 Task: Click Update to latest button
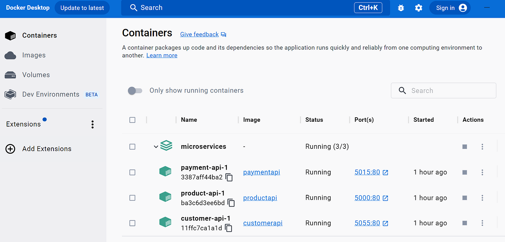click(82, 7)
